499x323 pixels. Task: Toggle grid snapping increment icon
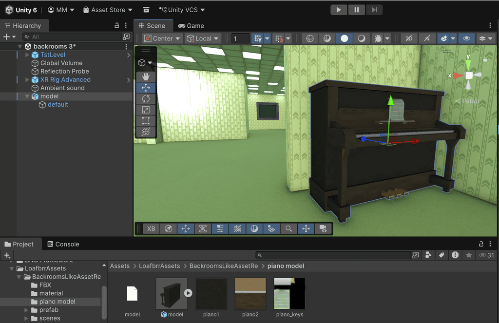coord(279,38)
